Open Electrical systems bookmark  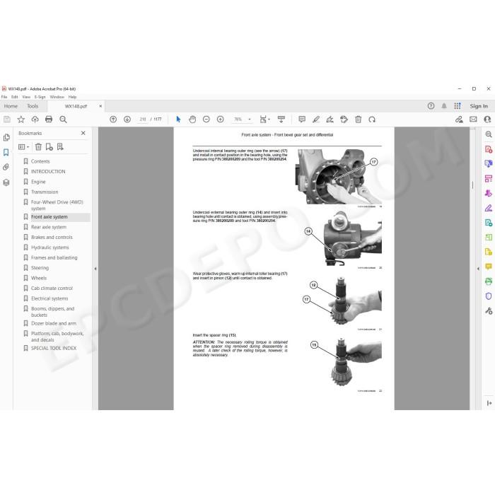[49, 298]
